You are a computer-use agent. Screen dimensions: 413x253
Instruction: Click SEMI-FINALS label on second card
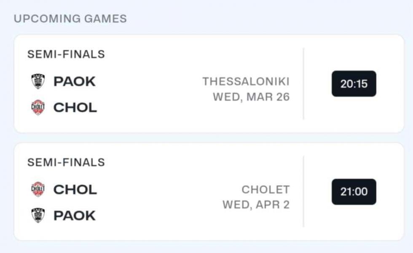(66, 162)
